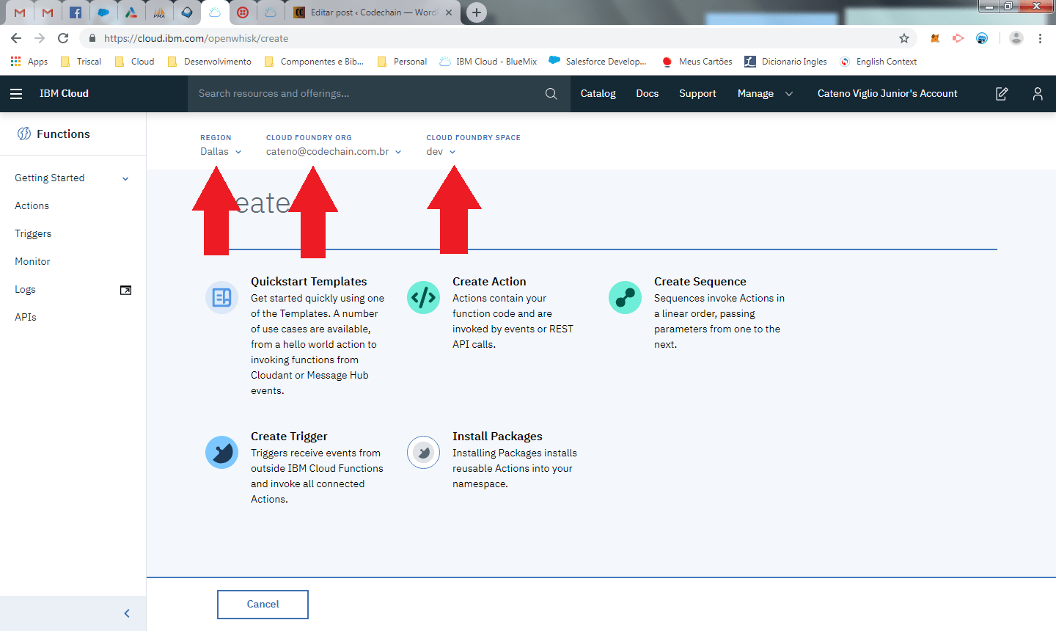1056x631 pixels.
Task: Open the Create Sequence heading link
Action: (x=700, y=282)
